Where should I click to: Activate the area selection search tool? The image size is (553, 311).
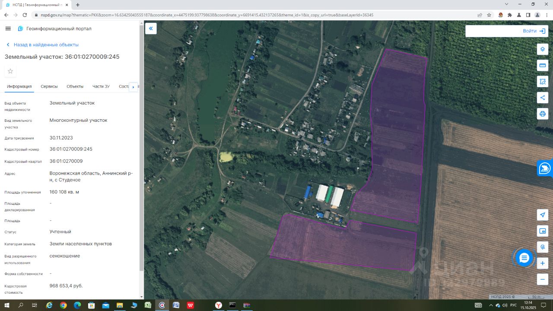click(x=543, y=81)
